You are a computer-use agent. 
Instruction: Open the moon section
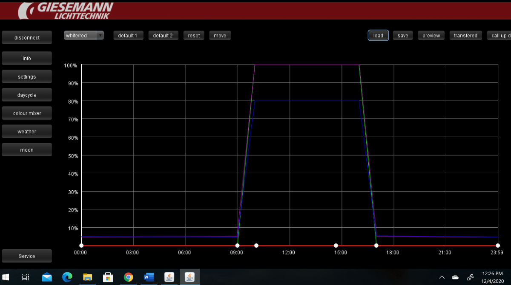[x=27, y=150]
